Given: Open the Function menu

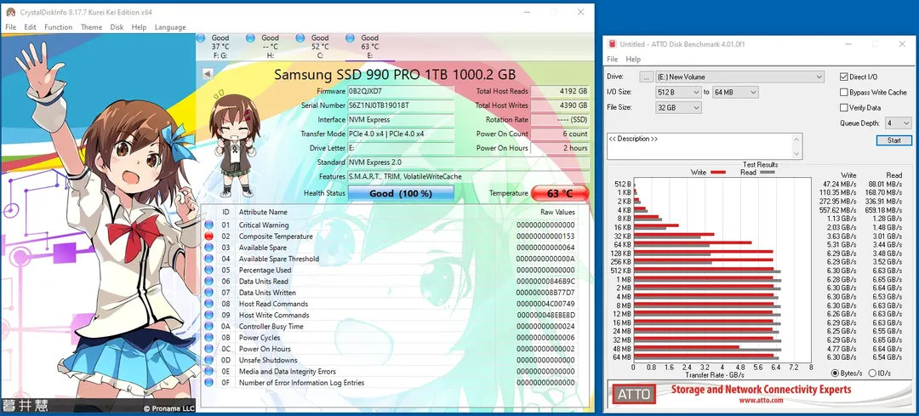Looking at the screenshot, I should [58, 27].
